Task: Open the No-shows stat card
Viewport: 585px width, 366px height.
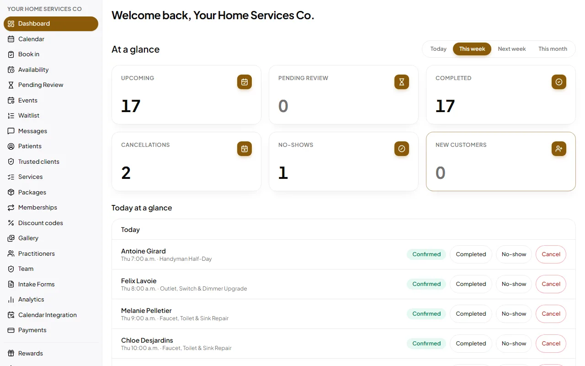Action: (x=344, y=161)
